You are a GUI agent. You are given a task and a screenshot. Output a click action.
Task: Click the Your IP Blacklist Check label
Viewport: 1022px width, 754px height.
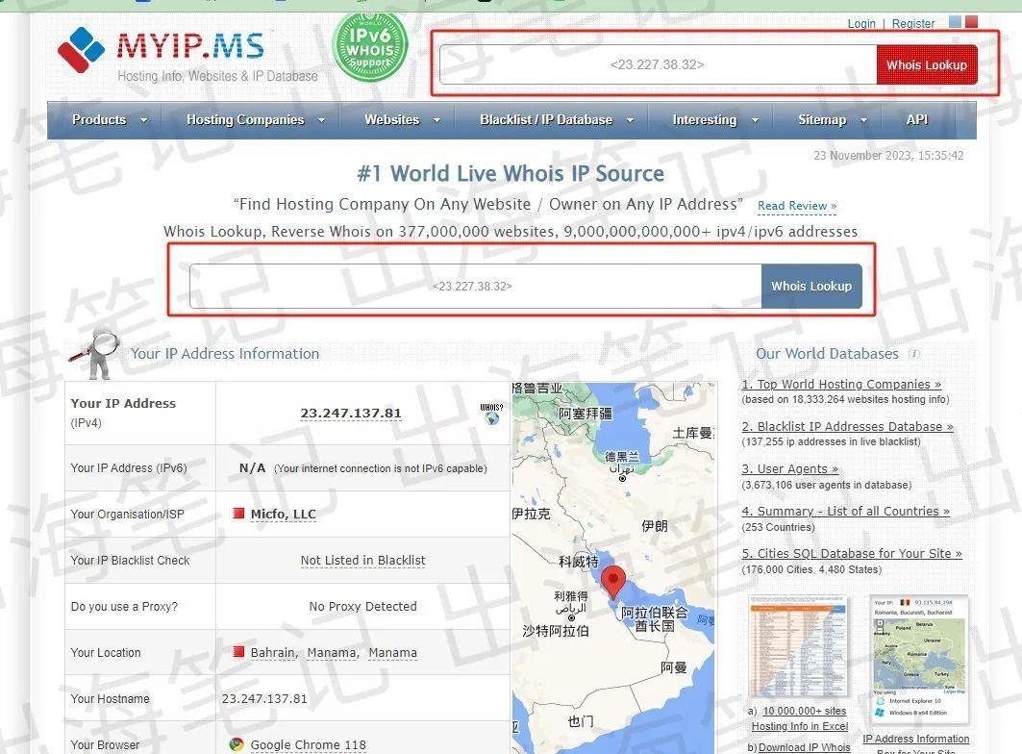coord(131,561)
